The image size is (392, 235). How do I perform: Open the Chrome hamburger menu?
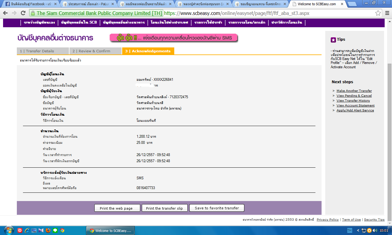pyautogui.click(x=387, y=13)
